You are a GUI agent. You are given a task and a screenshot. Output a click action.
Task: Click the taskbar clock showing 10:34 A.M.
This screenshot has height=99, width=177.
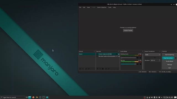coord(168,97)
